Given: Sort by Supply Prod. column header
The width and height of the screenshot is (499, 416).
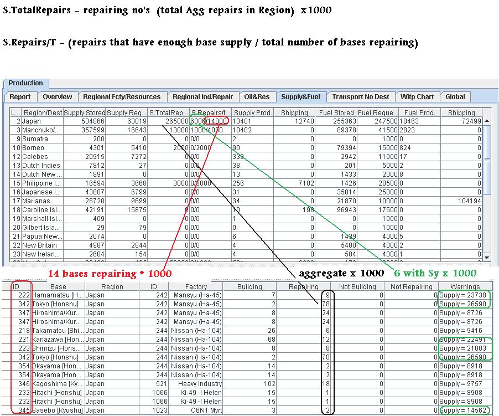Looking at the screenshot, I should tap(253, 113).
